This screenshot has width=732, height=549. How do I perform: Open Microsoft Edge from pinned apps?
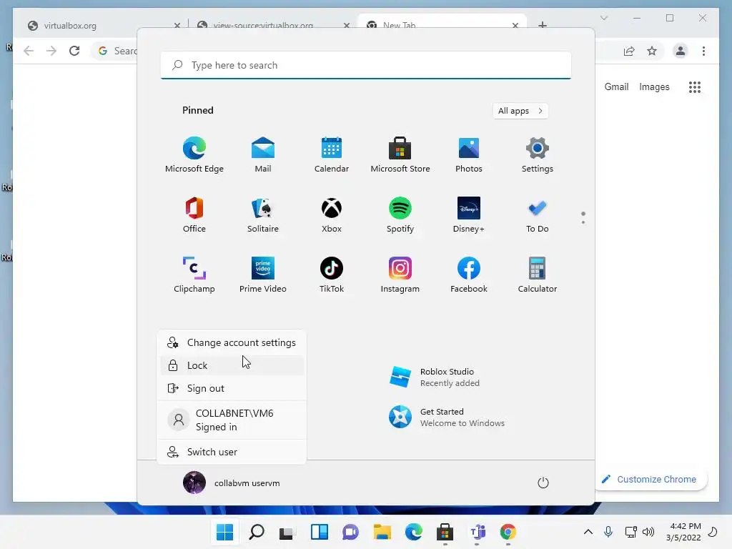(x=194, y=155)
